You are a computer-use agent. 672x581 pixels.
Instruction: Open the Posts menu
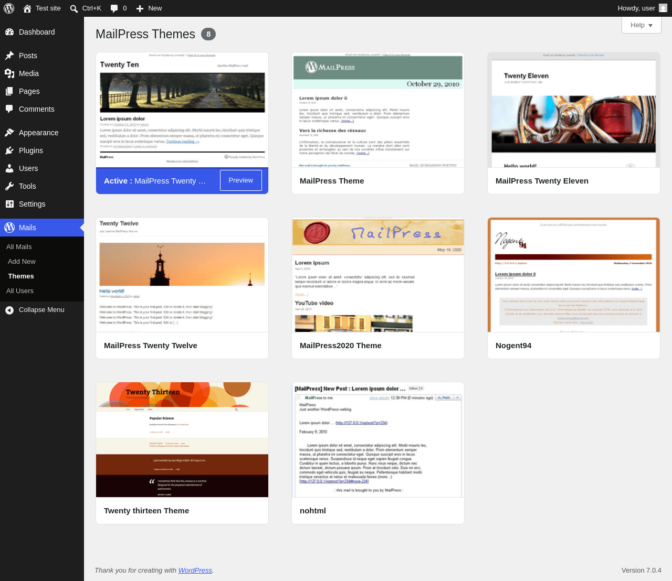pyautogui.click(x=42, y=56)
